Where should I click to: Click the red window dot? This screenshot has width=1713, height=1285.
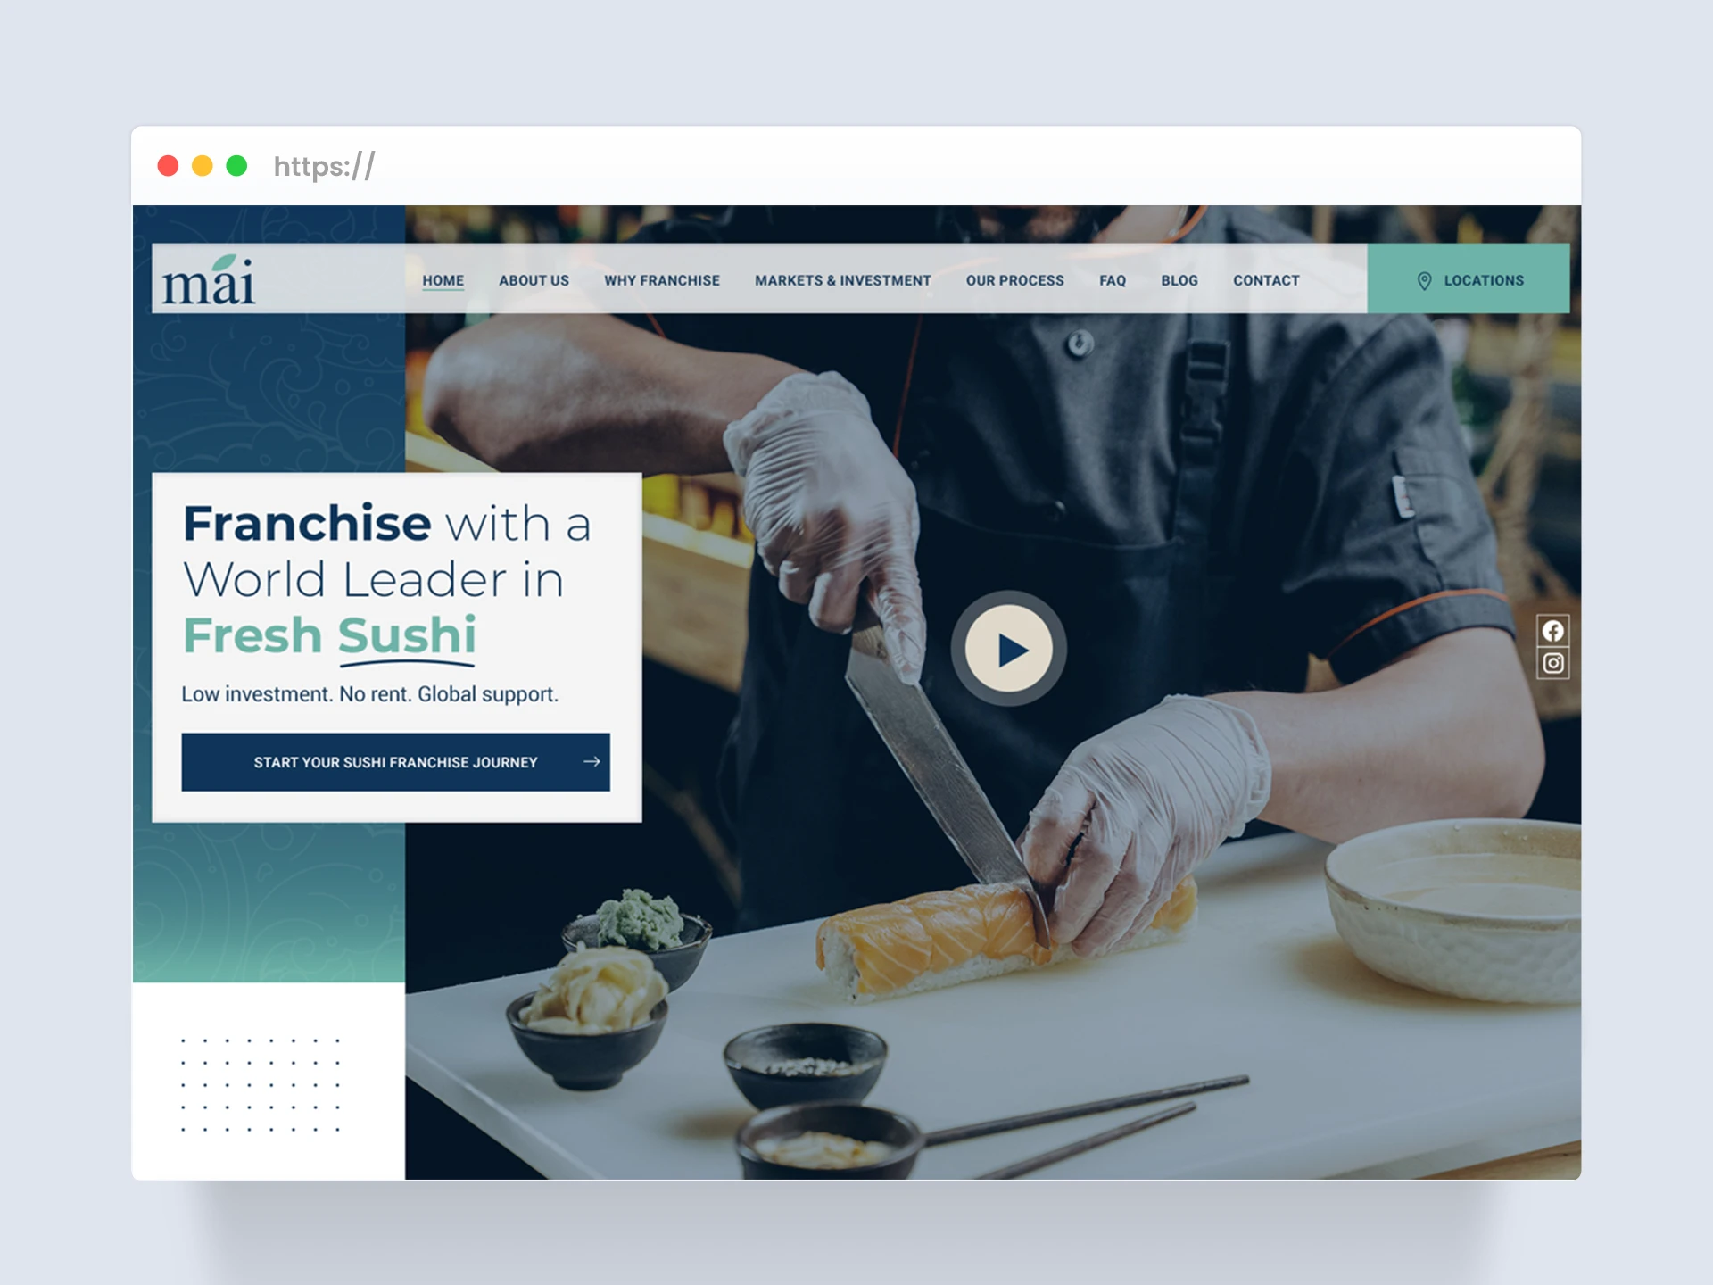[168, 166]
